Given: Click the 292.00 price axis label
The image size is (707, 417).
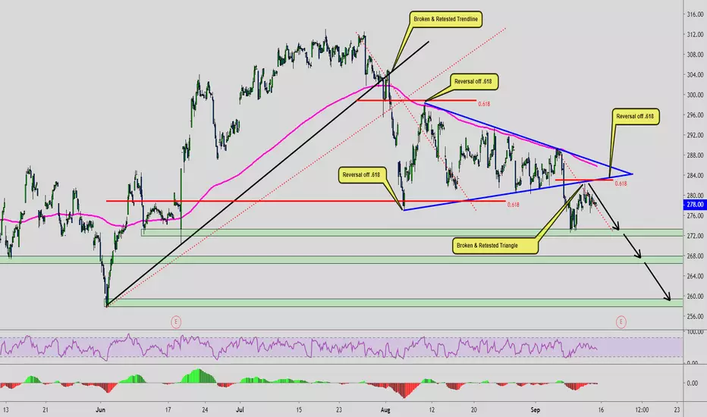Looking at the screenshot, I should (695, 135).
